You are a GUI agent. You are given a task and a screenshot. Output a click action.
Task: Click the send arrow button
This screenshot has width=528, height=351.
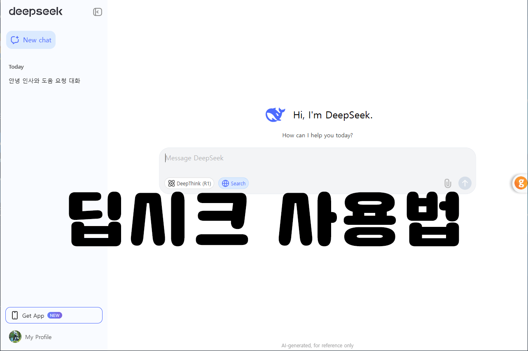[465, 183]
